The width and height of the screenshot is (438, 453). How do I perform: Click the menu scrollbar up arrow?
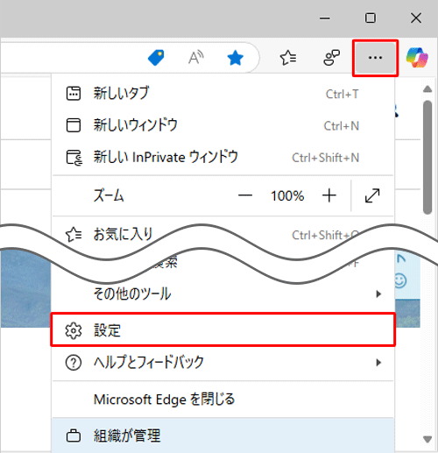[427, 89]
